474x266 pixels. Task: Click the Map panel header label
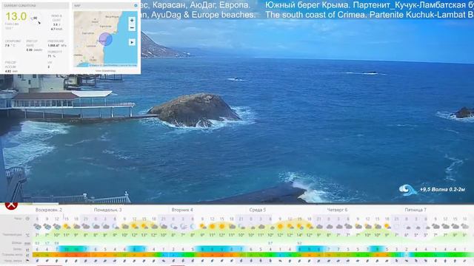tap(77, 6)
